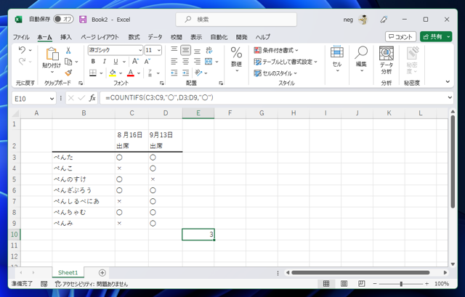The width and height of the screenshot is (465, 297).
Task: Switch to Page Break Preview
Action: coord(362,284)
